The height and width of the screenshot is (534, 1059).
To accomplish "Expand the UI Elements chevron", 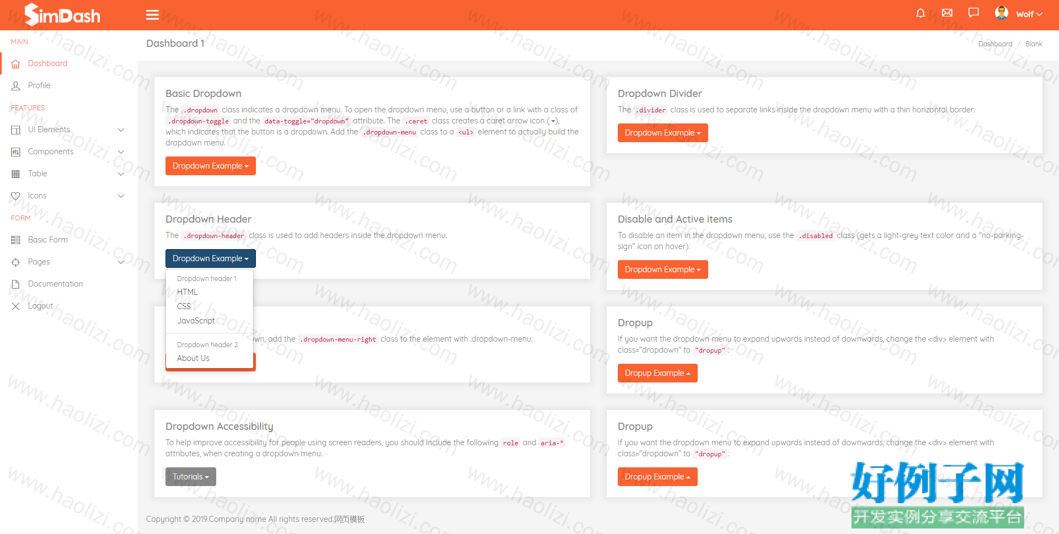I will pyautogui.click(x=121, y=130).
